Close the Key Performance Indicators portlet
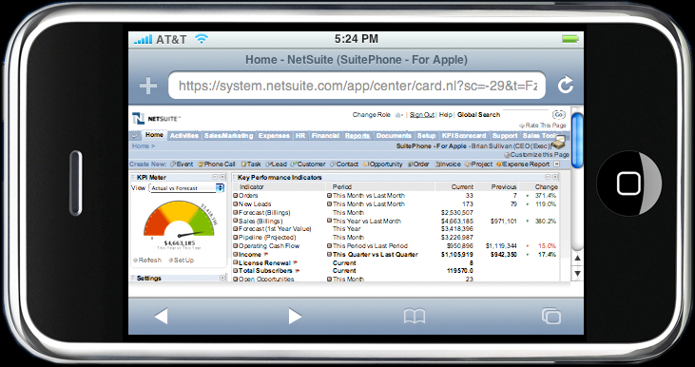The height and width of the screenshot is (367, 695). (x=555, y=177)
